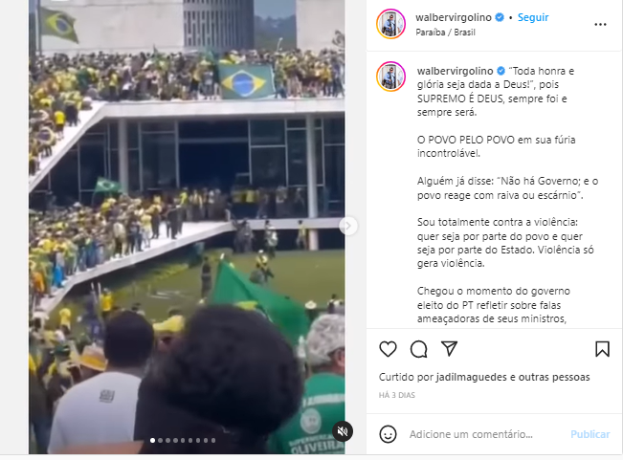This screenshot has height=460, width=623.
Task: Save the post with the bookmark icon
Action: 602,349
